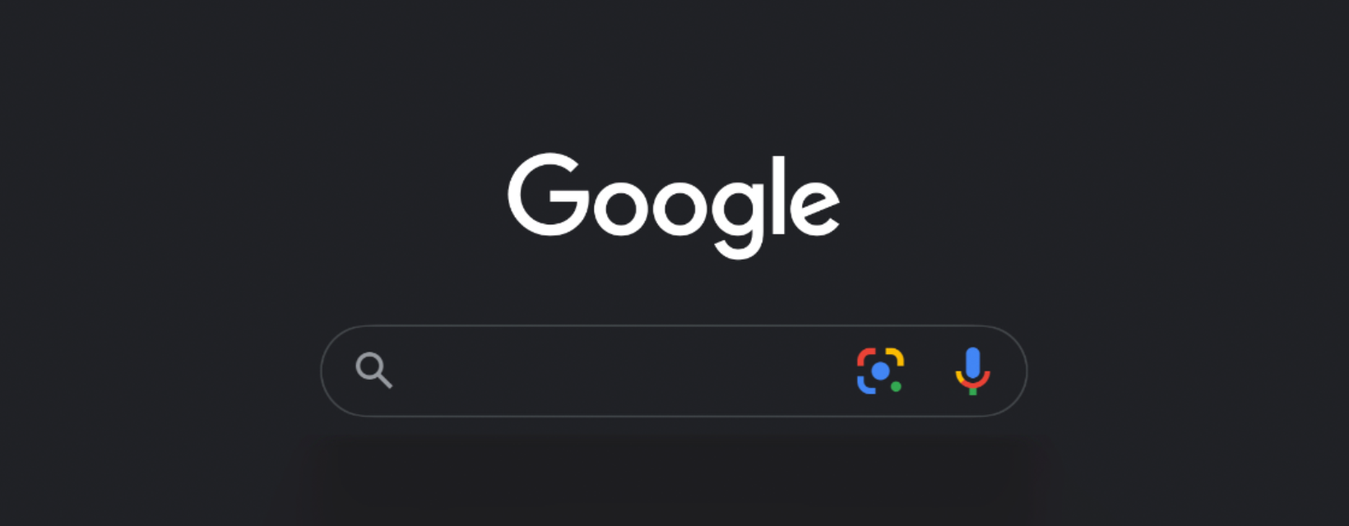
Task: Search by voice using the mic button
Action: pos(972,371)
